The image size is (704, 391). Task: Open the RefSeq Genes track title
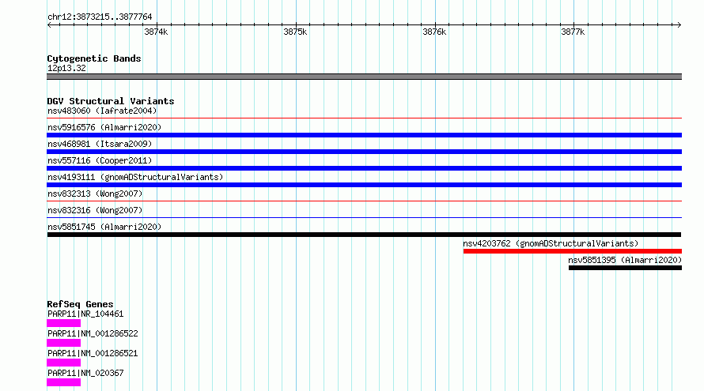[80, 304]
